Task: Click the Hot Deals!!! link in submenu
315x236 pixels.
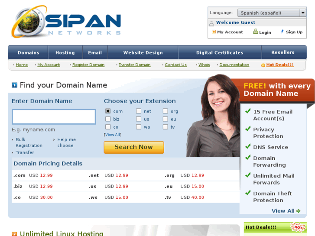Action: [279, 65]
